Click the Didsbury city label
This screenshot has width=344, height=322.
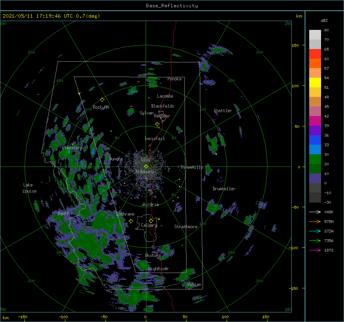pyautogui.click(x=144, y=172)
